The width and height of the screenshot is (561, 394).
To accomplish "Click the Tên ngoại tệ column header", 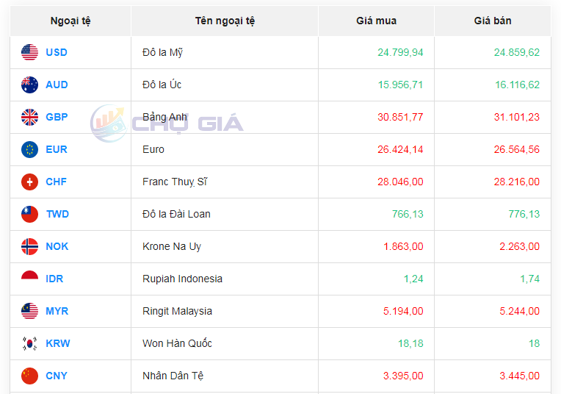I will pyautogui.click(x=225, y=21).
